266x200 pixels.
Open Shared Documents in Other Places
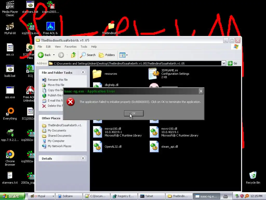[x=59, y=136]
